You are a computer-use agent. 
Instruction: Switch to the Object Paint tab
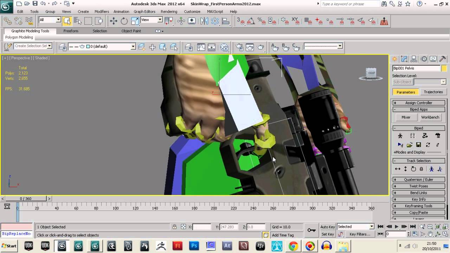[131, 31]
